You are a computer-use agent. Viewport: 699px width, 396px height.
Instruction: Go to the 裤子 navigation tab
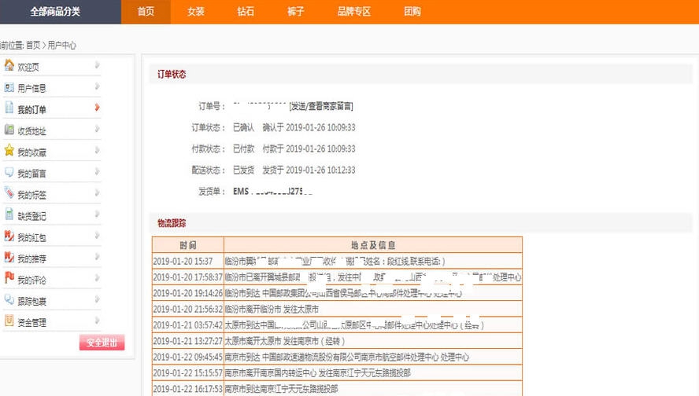[x=295, y=12]
